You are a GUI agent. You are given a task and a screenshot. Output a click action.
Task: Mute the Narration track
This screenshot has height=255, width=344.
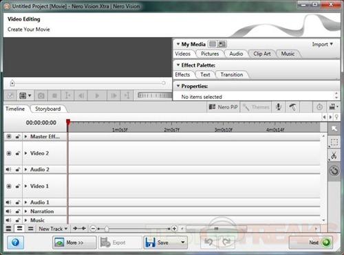pyautogui.click(x=8, y=211)
